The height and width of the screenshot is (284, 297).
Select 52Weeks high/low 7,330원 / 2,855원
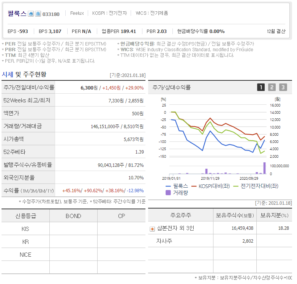pyautogui.click(x=126, y=100)
